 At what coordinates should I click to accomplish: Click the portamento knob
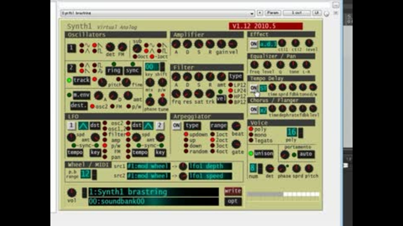285,154
